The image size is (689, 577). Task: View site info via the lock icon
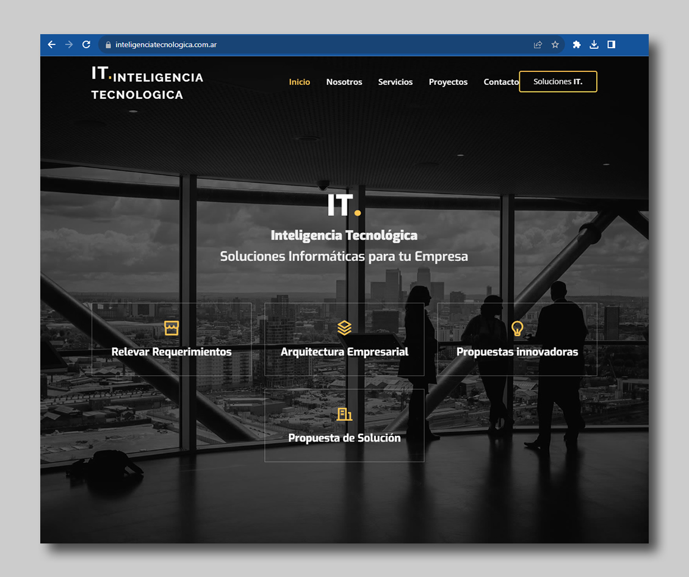(108, 45)
